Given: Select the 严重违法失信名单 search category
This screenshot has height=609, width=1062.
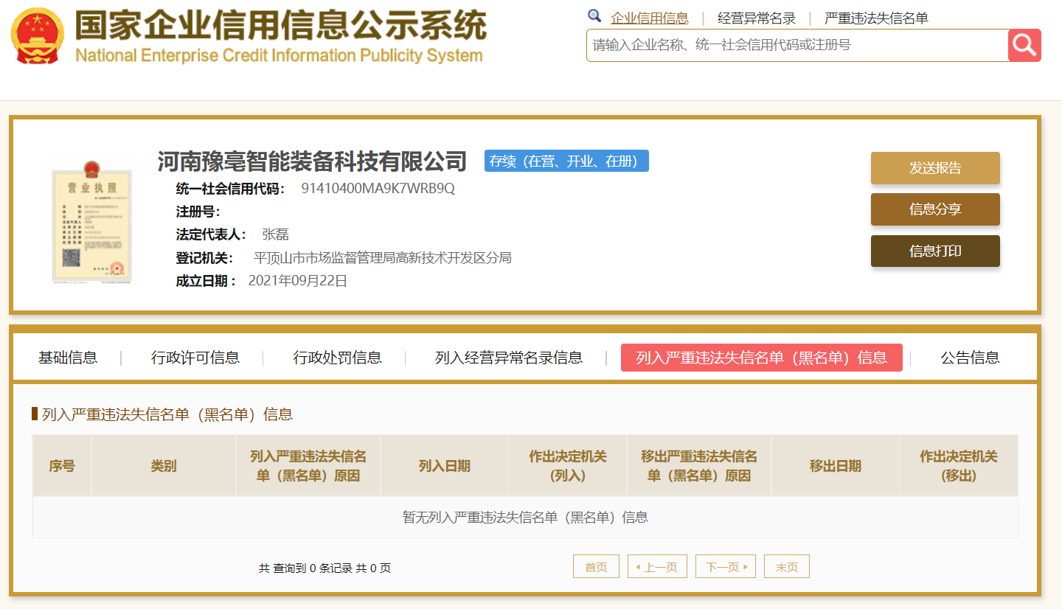Looking at the screenshot, I should tap(876, 18).
